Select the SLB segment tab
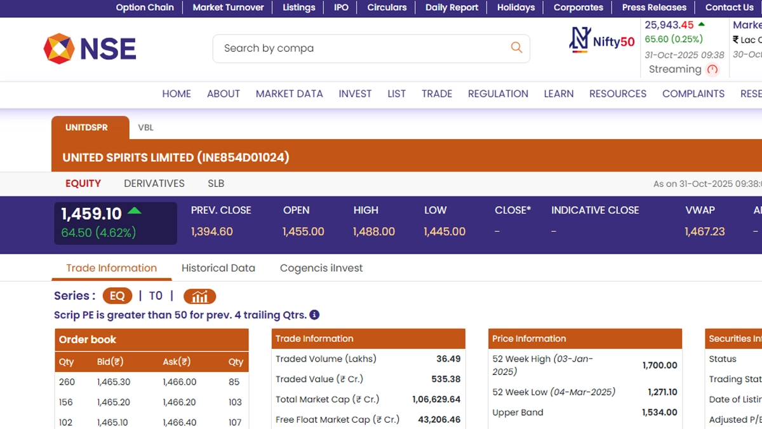 [216, 184]
